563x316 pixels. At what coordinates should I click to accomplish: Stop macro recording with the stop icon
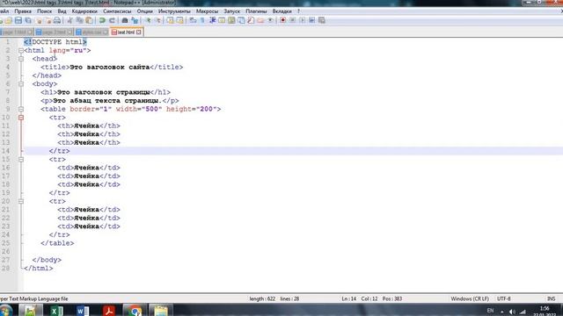pos(292,20)
